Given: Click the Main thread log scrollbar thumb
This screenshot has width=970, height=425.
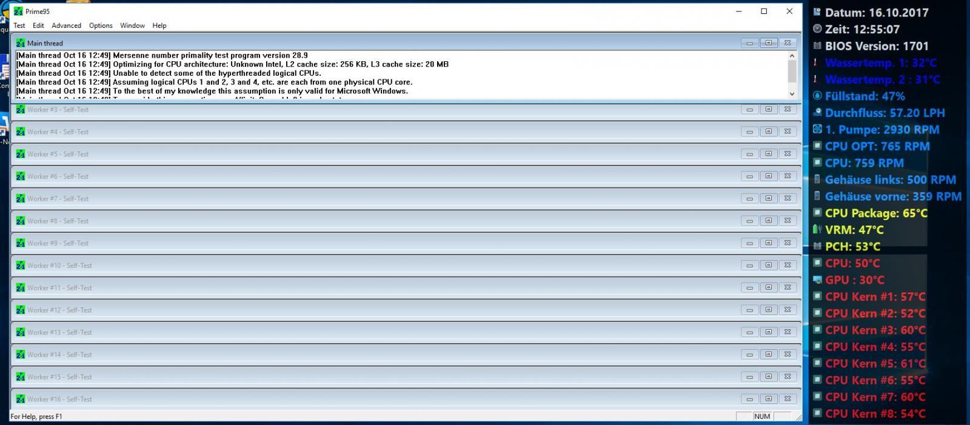Looking at the screenshot, I should [x=792, y=71].
